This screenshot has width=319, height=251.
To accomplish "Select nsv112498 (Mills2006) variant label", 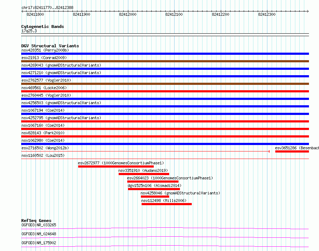I will (164, 201).
